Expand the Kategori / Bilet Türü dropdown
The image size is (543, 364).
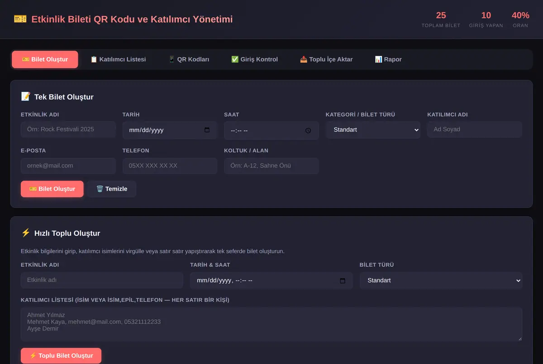(x=373, y=130)
